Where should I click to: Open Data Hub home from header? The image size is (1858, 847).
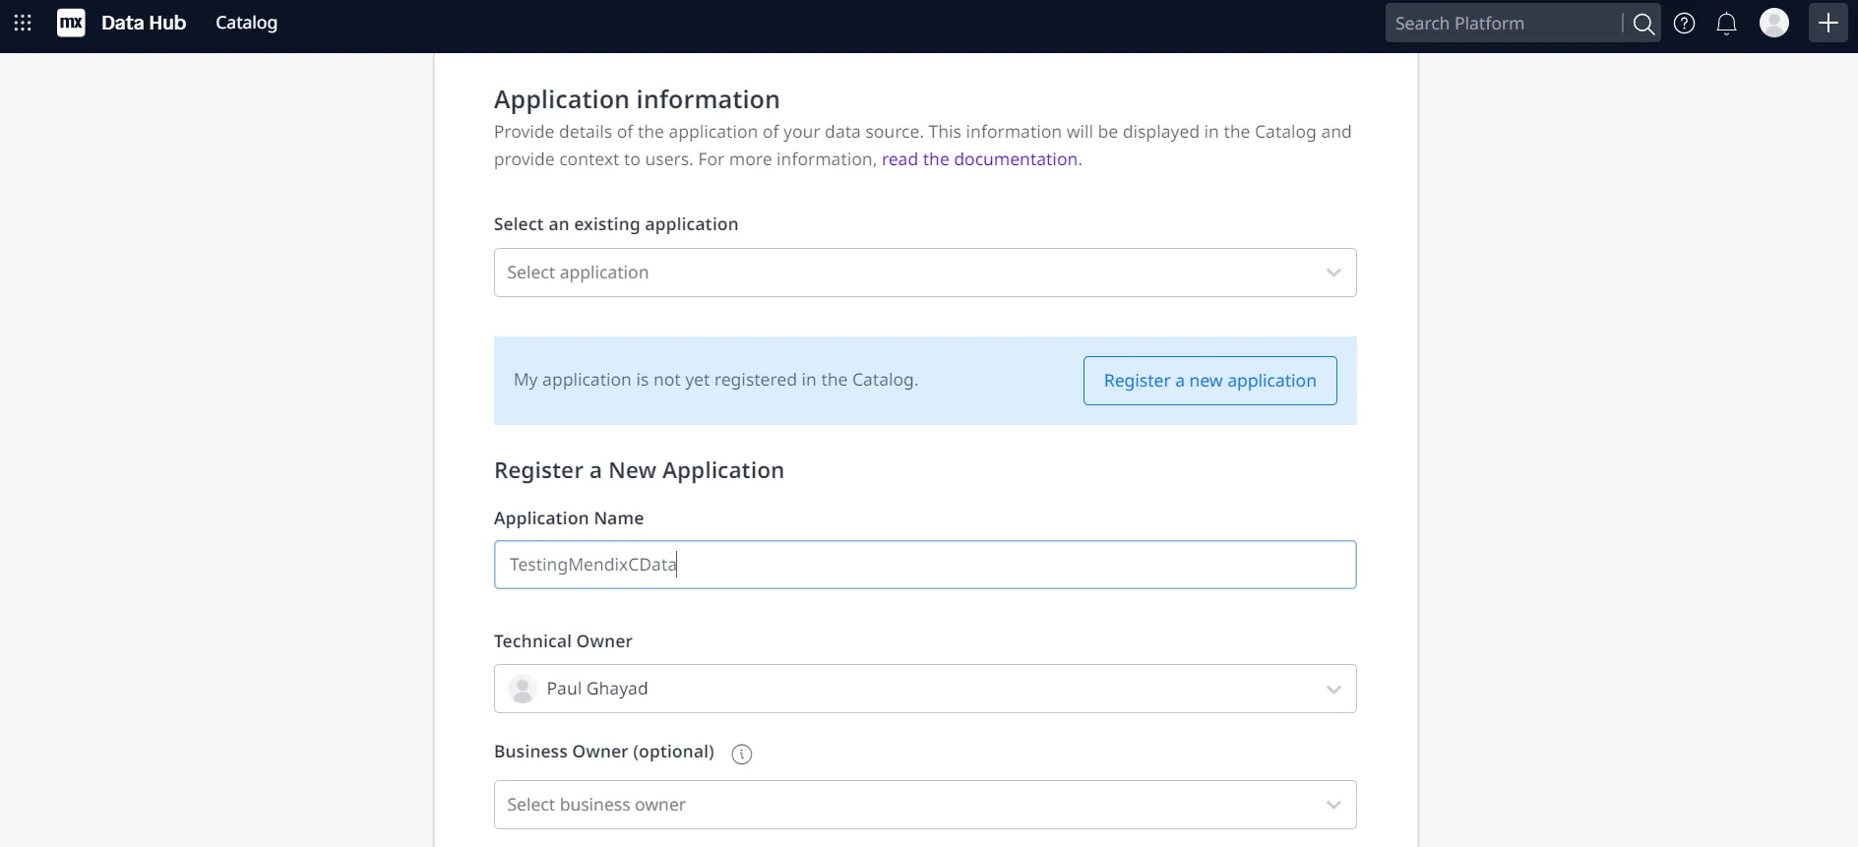tap(144, 23)
